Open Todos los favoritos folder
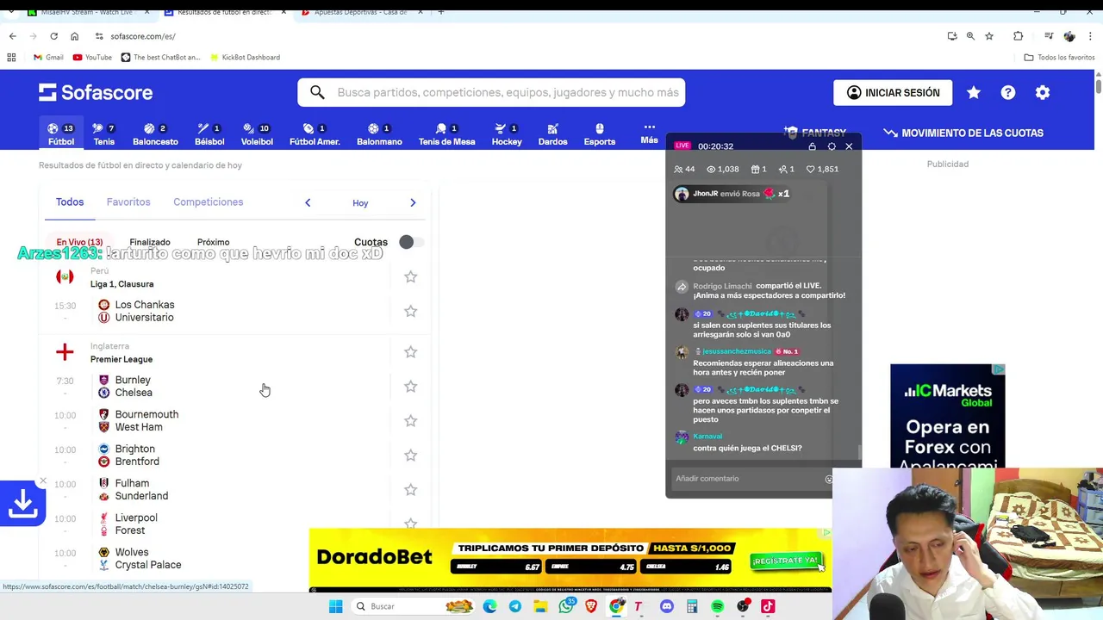1103x620 pixels. pyautogui.click(x=1059, y=57)
